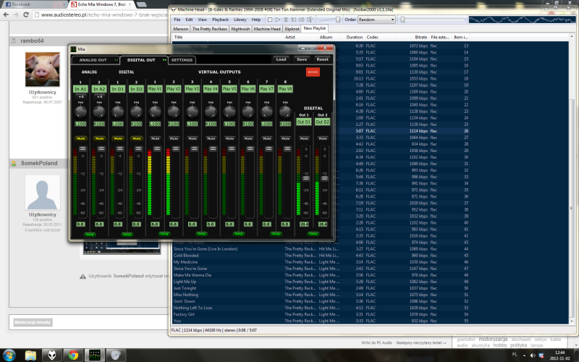Click pan knob on In D2 channel

coord(136,111)
